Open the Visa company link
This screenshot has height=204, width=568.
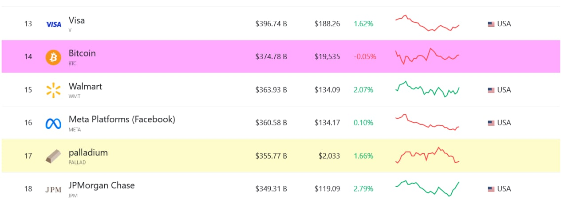(x=77, y=20)
